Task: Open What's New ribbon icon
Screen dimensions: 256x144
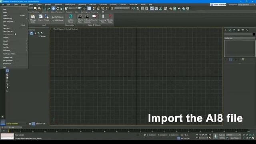Action: coord(80,18)
